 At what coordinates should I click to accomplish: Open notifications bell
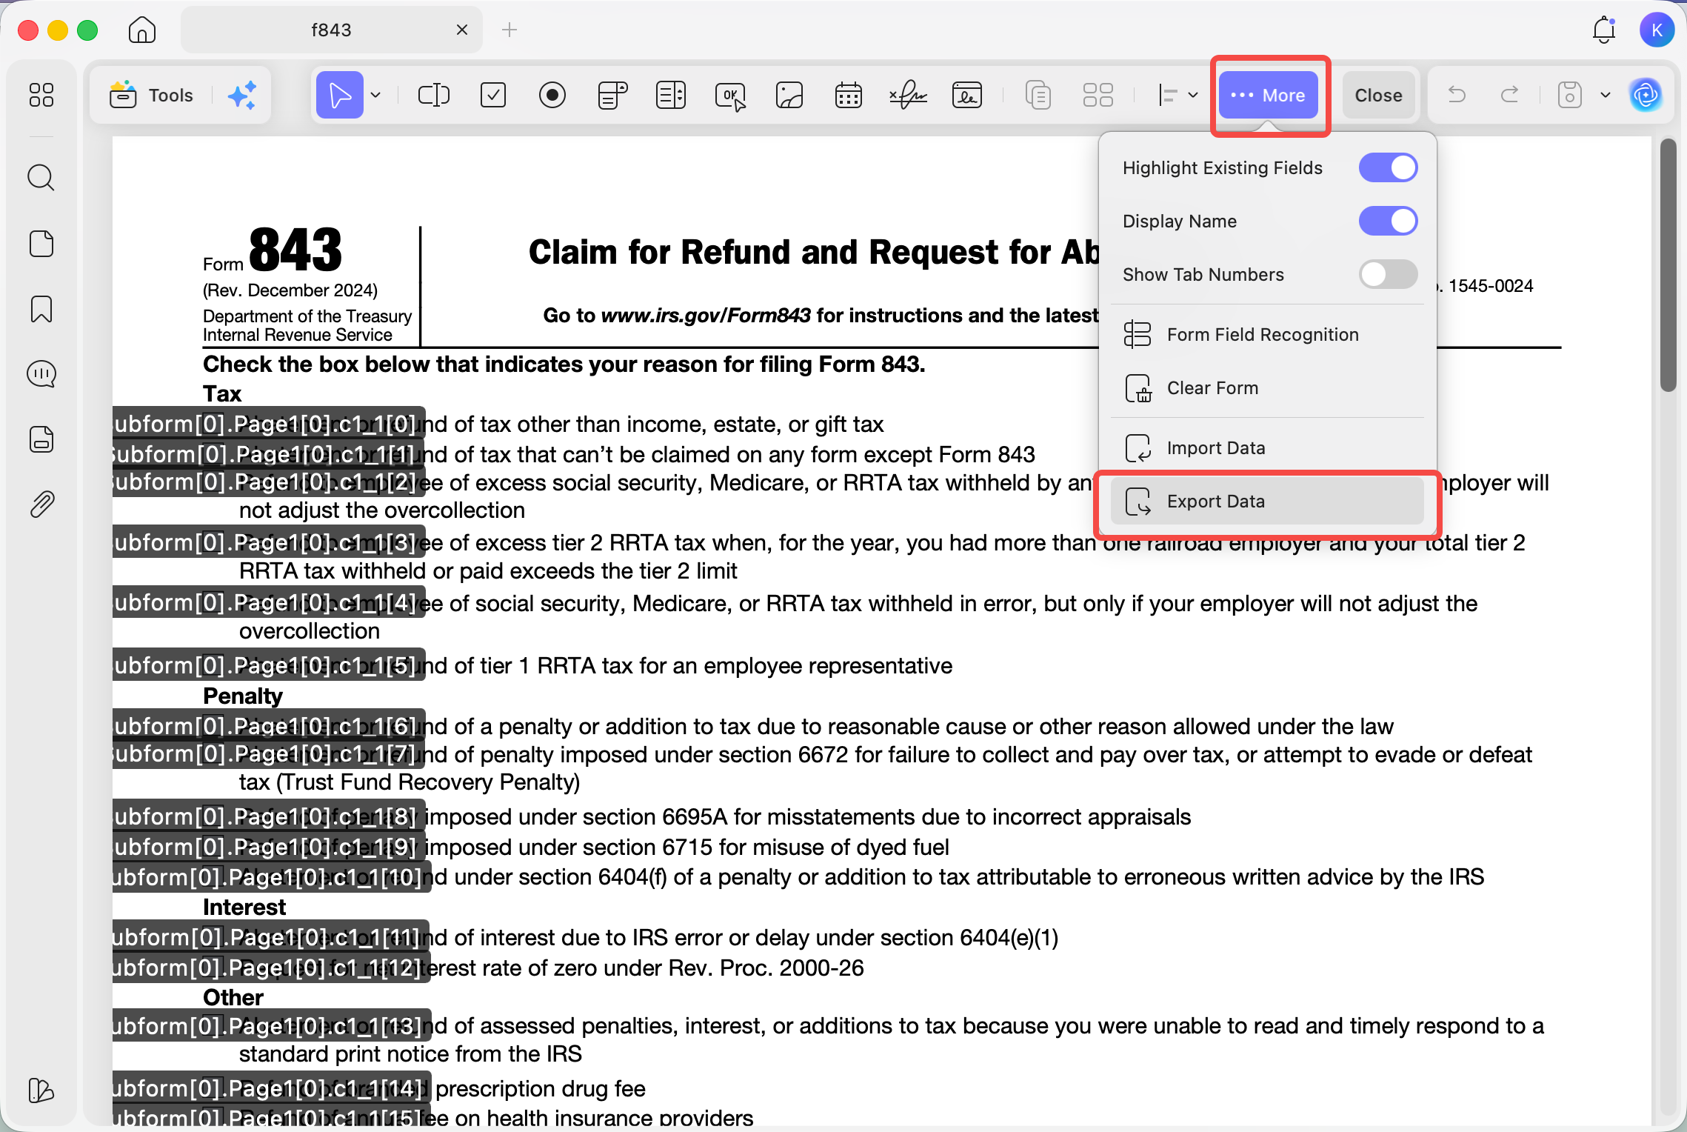coord(1604,30)
